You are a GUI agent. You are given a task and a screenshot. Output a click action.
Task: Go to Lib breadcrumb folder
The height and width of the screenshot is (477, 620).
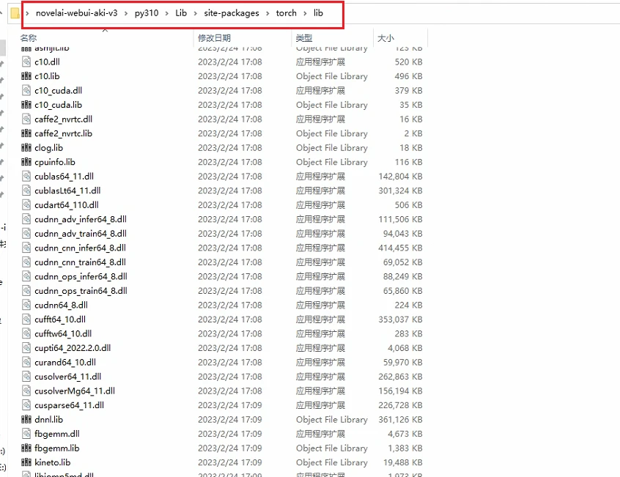181,13
